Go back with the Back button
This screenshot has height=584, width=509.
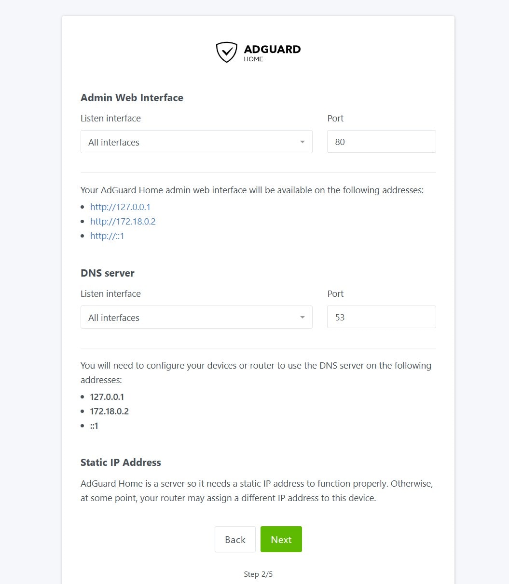(x=235, y=540)
